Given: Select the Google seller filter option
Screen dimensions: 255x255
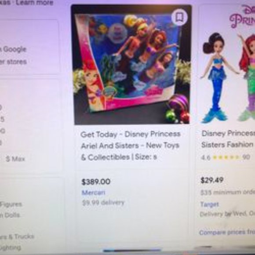Looking at the screenshot, I should coord(14,49).
